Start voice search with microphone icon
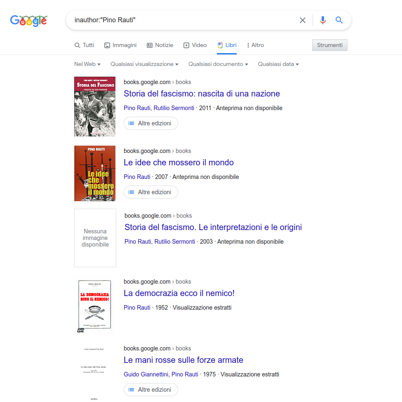The image size is (402, 402). (x=323, y=20)
